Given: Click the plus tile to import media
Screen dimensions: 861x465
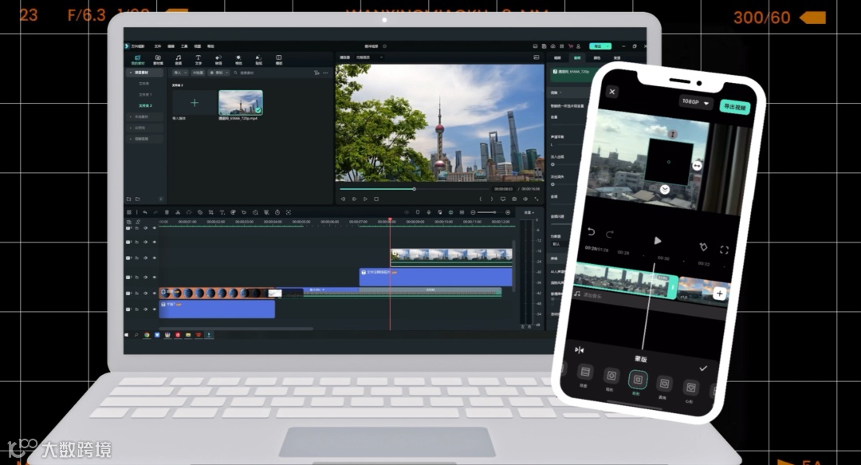Looking at the screenshot, I should click(195, 102).
